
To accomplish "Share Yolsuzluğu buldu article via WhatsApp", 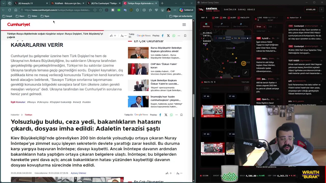I will [x=171, y=115].
